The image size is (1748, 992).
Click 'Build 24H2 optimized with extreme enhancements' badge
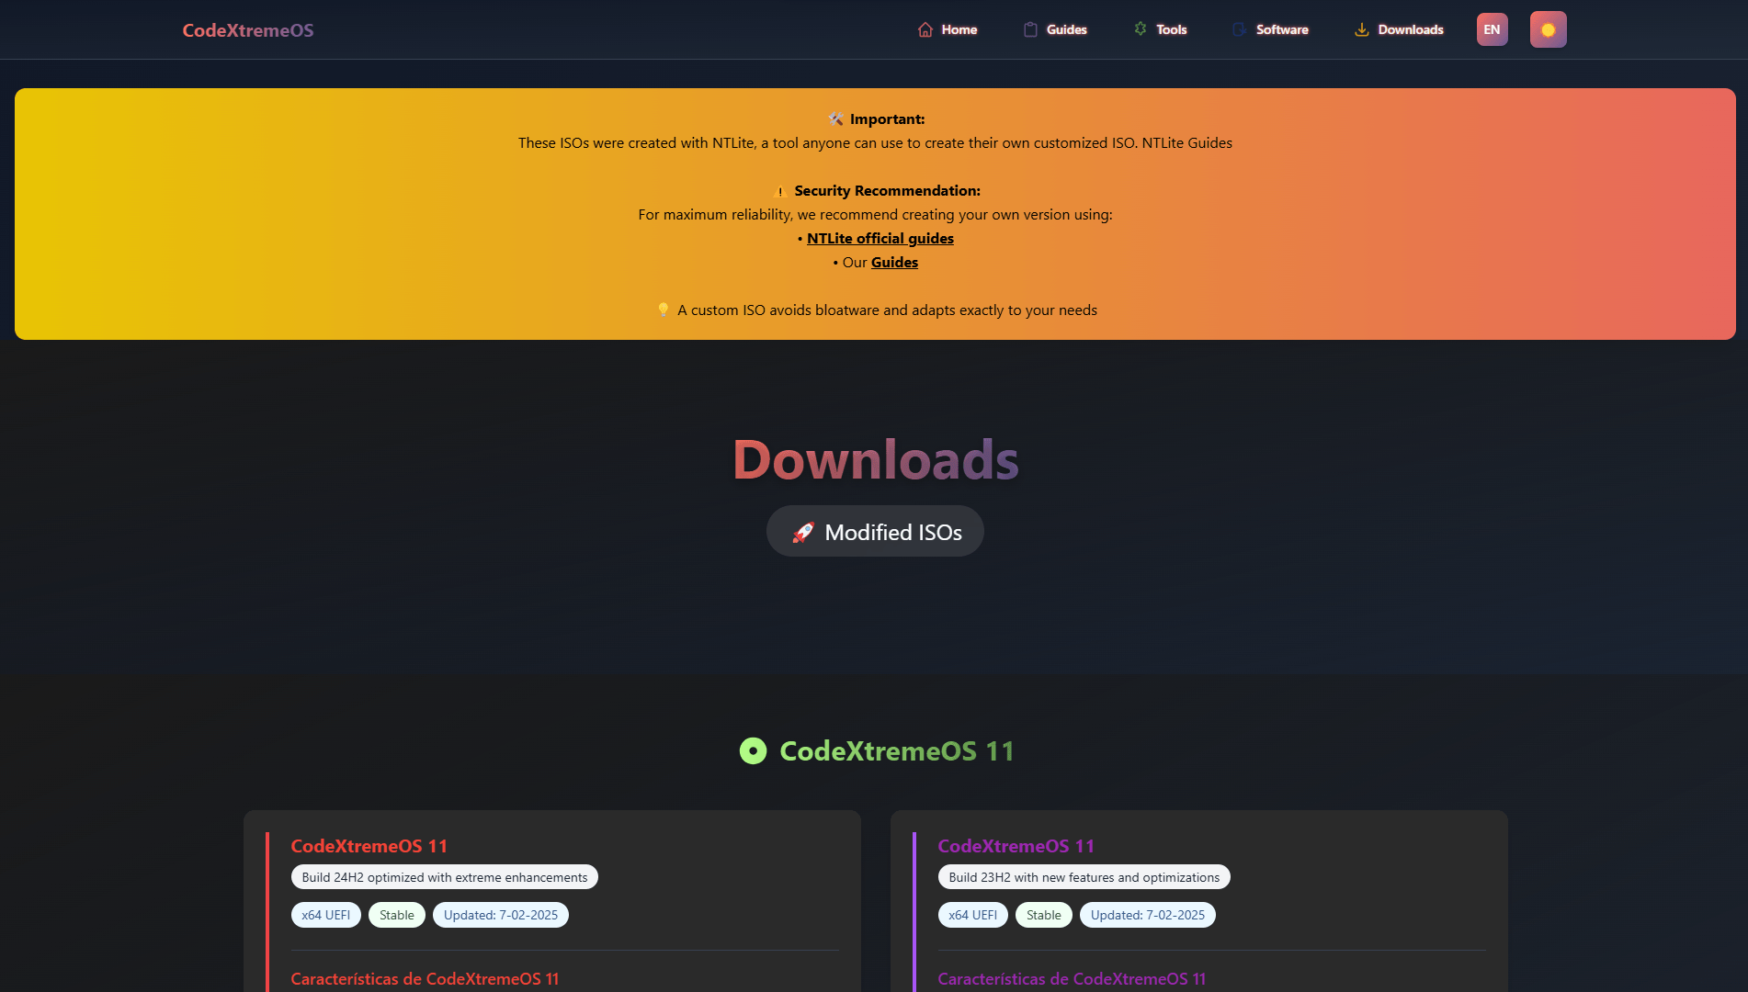(x=445, y=877)
